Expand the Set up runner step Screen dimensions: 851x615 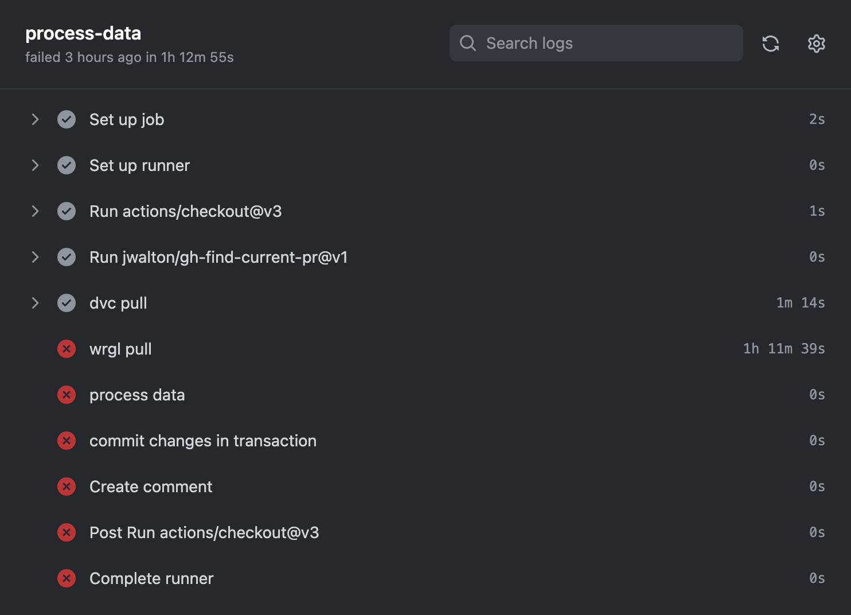(x=35, y=165)
